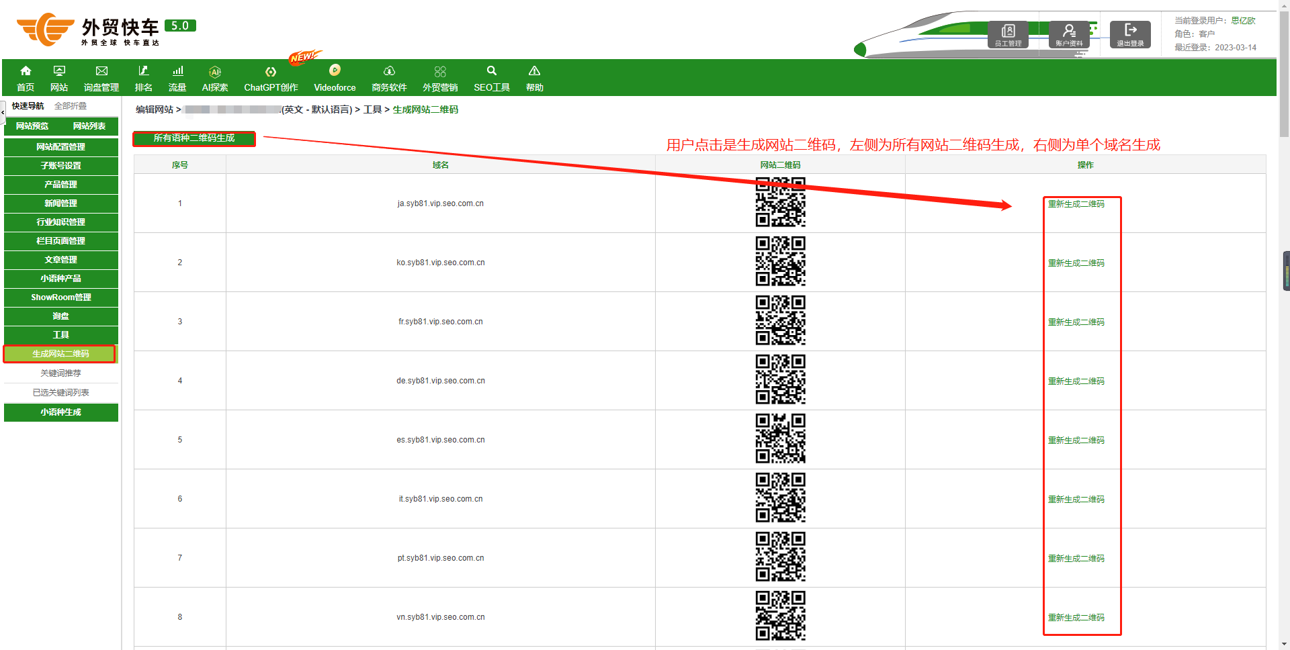Click QR code for es.syb81.vip.seo.com.cn
Image resolution: width=1290 pixels, height=650 pixels.
point(780,438)
